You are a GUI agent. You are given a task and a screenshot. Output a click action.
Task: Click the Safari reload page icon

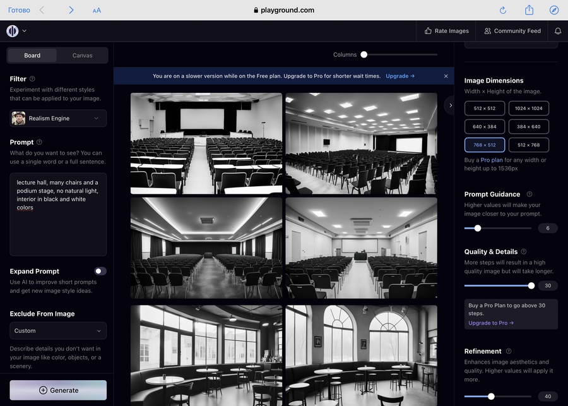coord(503,10)
